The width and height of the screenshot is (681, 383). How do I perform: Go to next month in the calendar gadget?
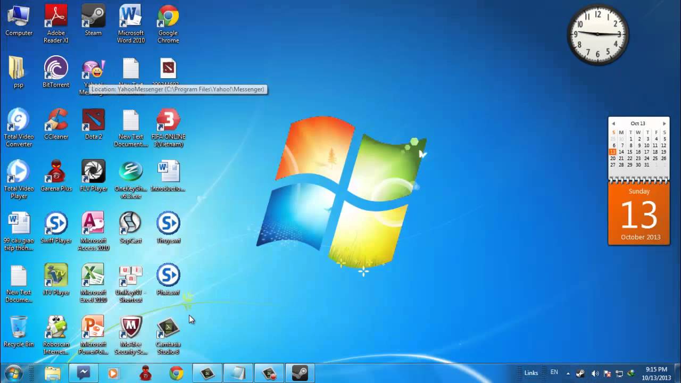pyautogui.click(x=664, y=123)
